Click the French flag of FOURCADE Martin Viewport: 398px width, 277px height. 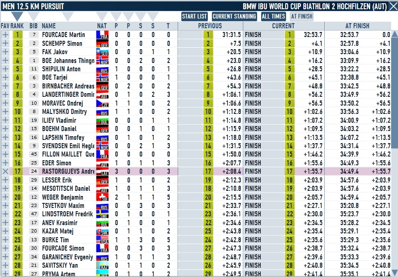[x=103, y=35]
